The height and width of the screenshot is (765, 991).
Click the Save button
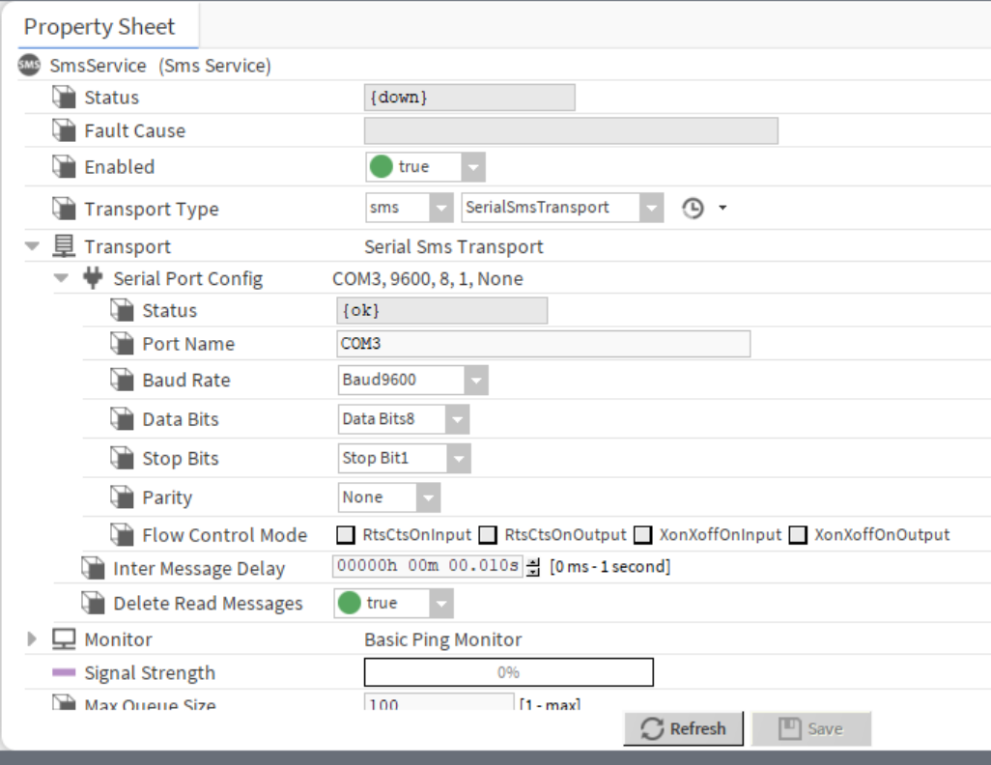pyautogui.click(x=811, y=729)
